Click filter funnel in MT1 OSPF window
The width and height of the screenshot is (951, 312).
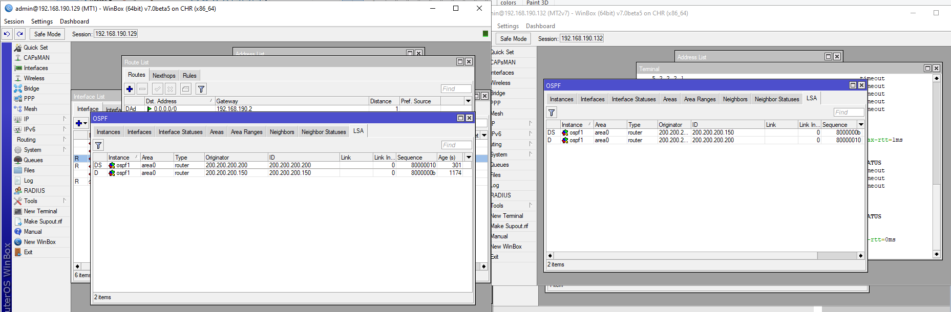(x=98, y=145)
